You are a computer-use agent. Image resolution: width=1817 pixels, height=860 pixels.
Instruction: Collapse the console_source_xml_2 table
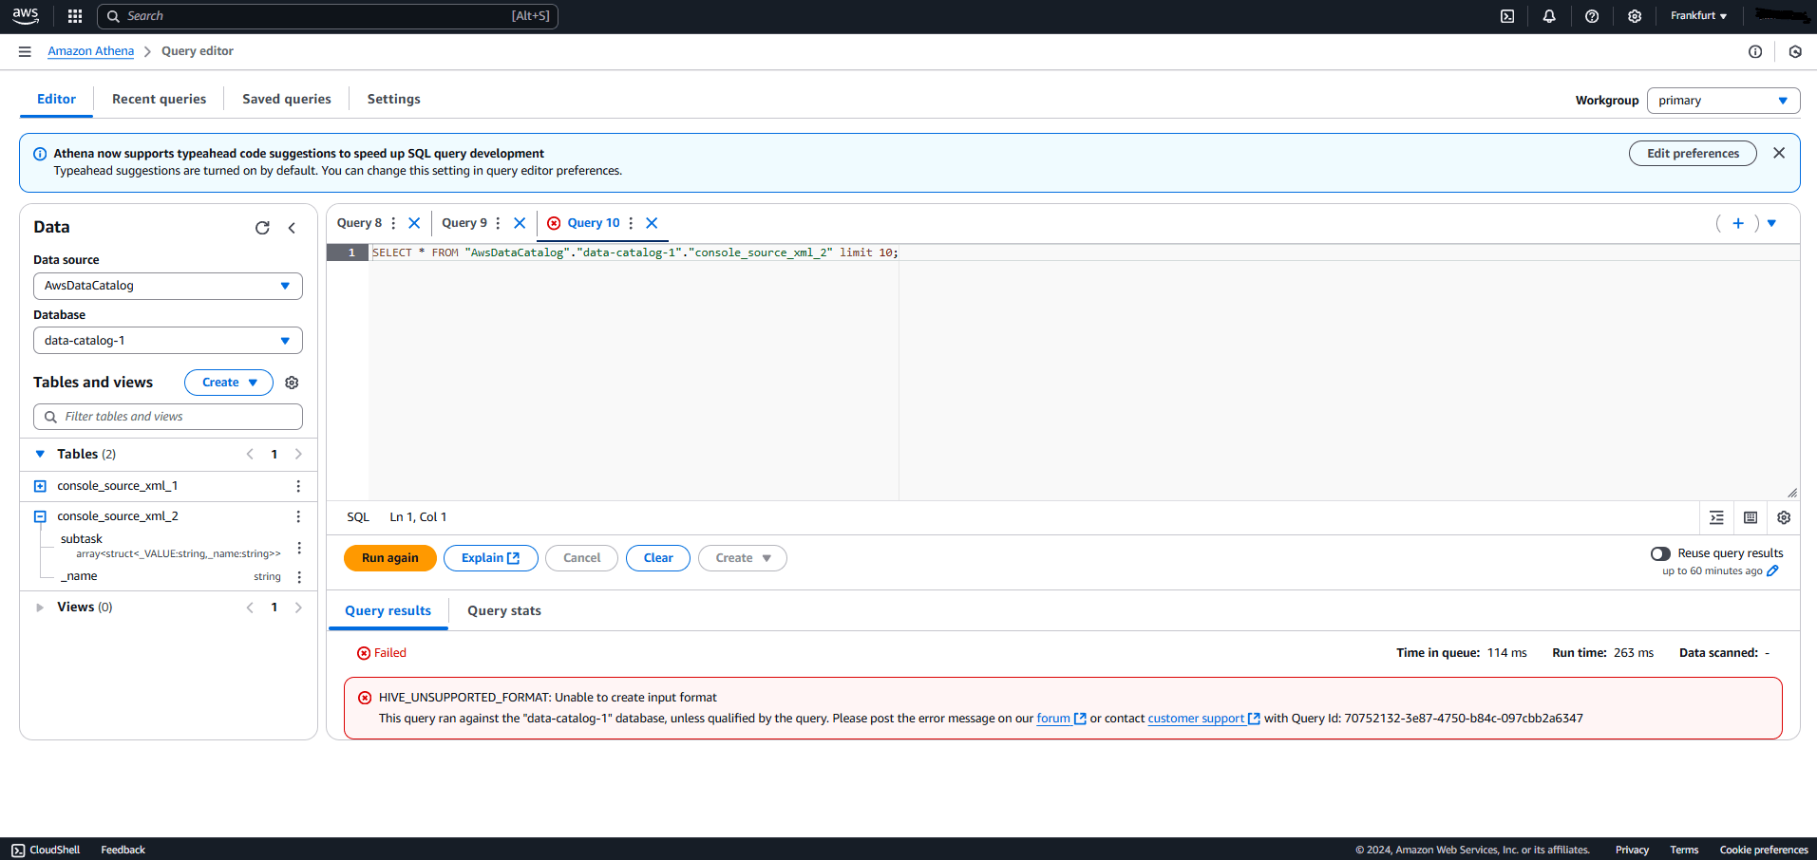(x=40, y=516)
